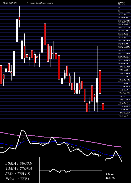Click the pink 50MA trend line
131x183 pixels.
[x=61, y=138]
